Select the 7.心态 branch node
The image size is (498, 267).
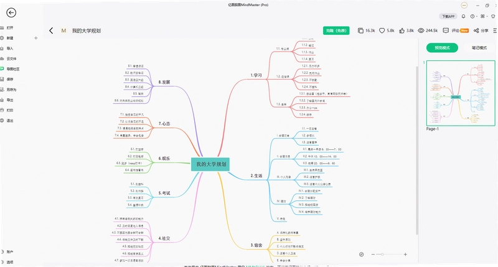coord(164,123)
